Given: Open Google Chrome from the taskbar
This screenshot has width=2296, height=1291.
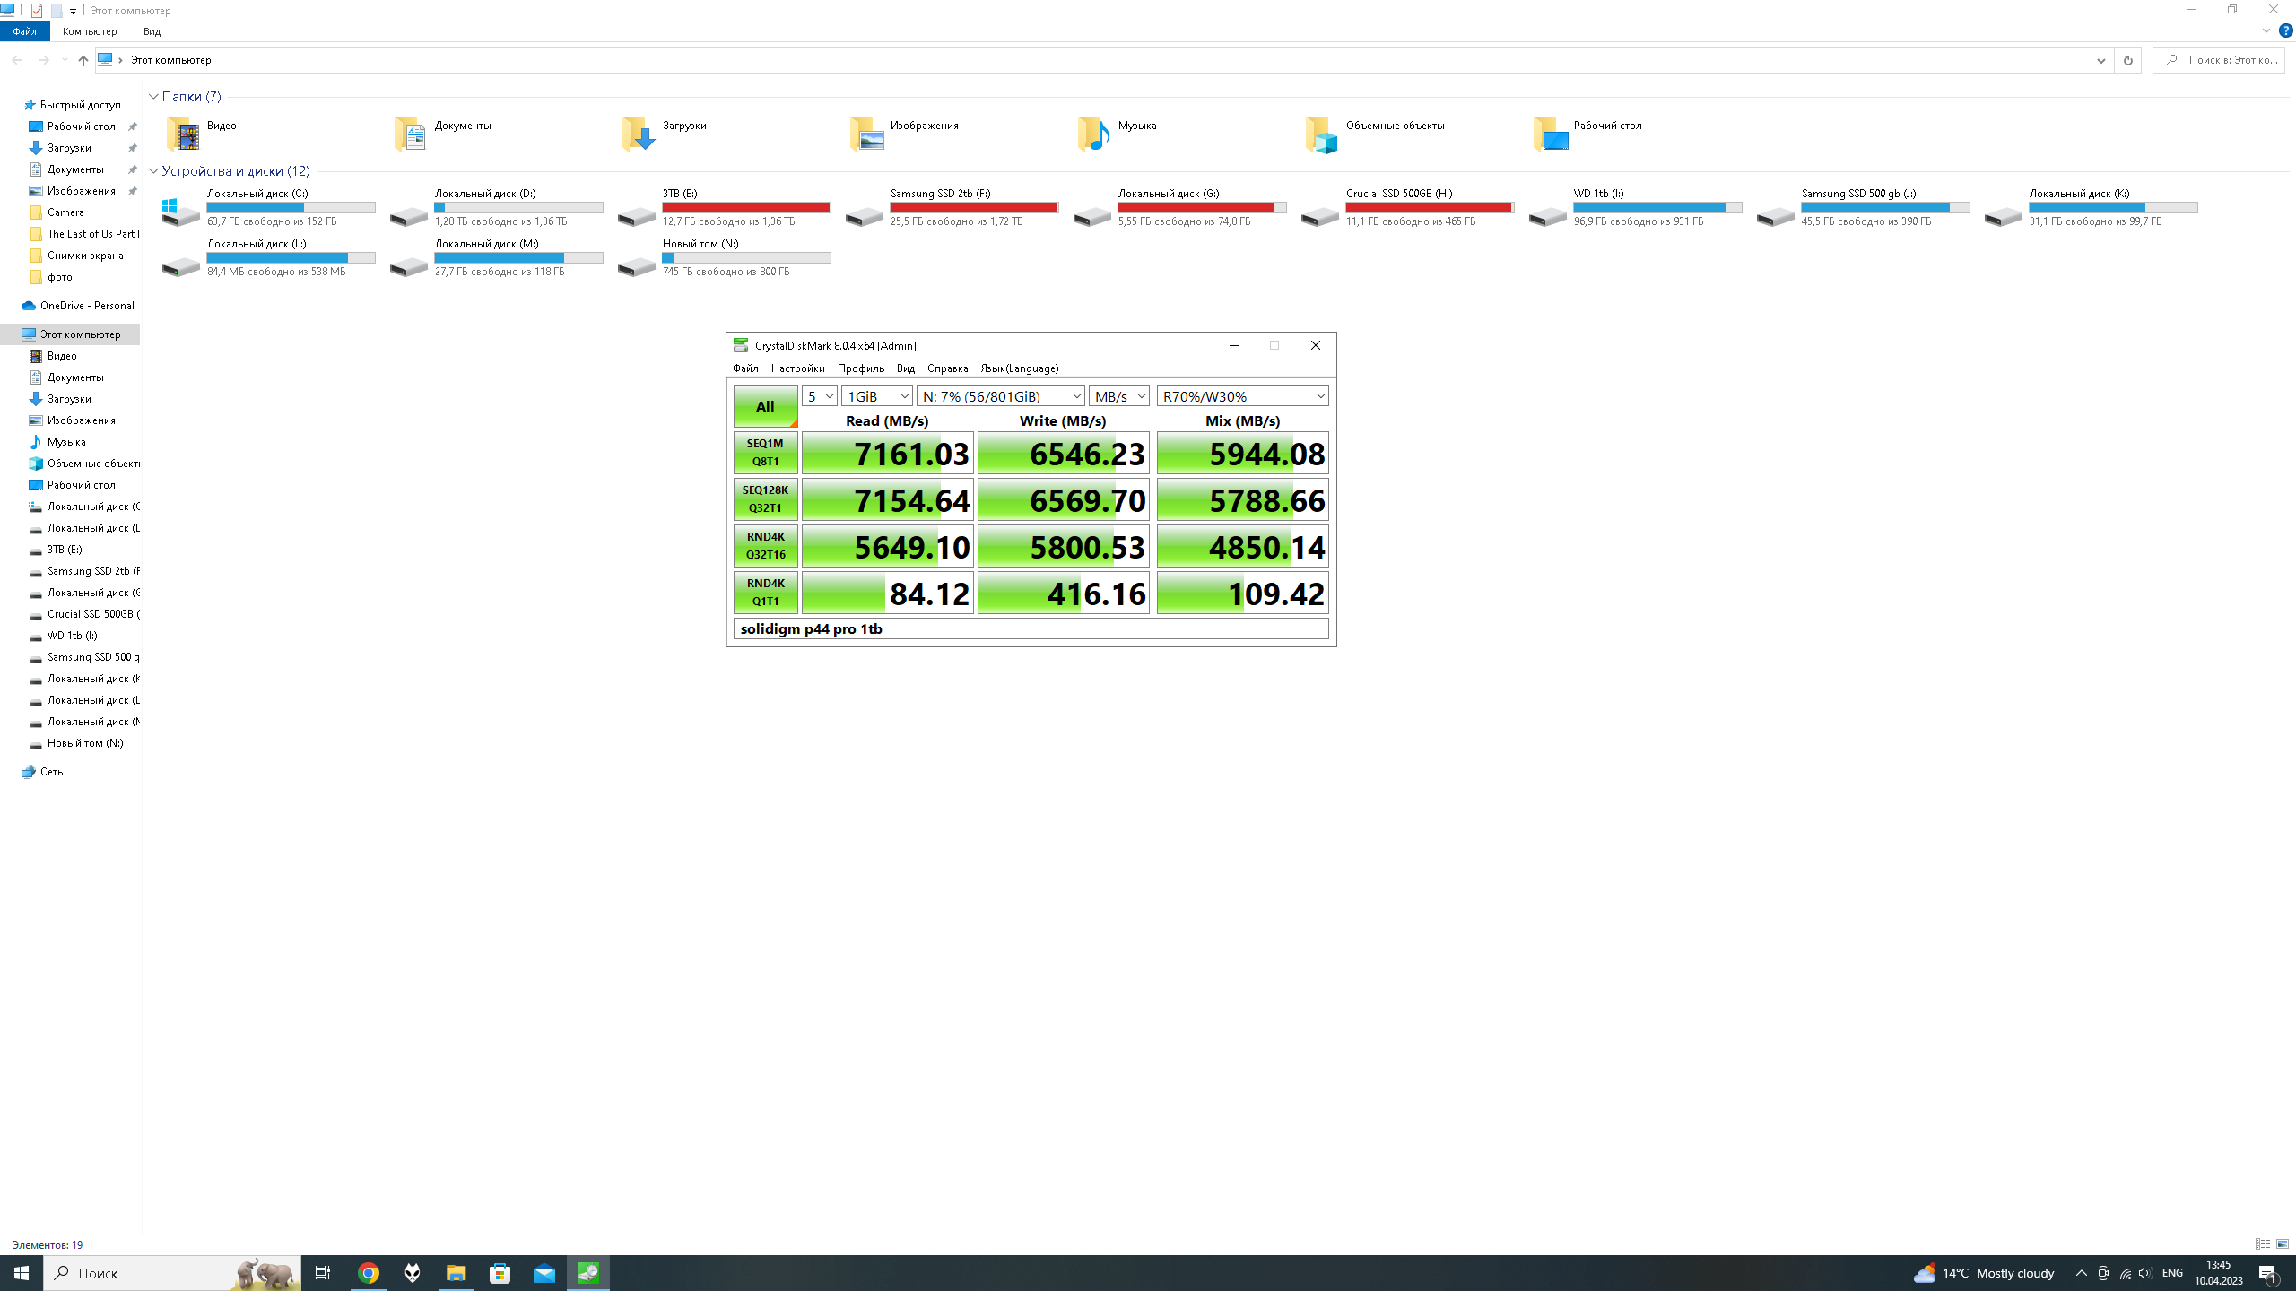Looking at the screenshot, I should (x=369, y=1273).
